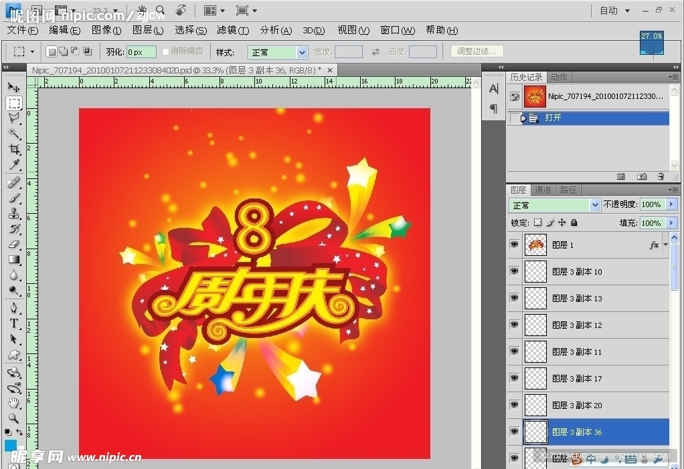
Task: Select the Brush tool
Action: [x=14, y=198]
